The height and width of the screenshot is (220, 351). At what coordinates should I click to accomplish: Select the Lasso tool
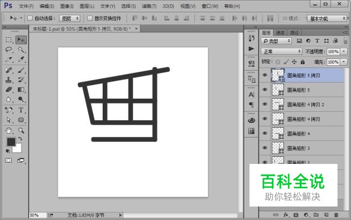coord(9,50)
